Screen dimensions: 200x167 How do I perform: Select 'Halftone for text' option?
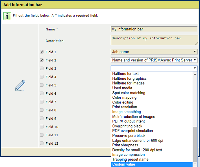[x=152, y=74]
